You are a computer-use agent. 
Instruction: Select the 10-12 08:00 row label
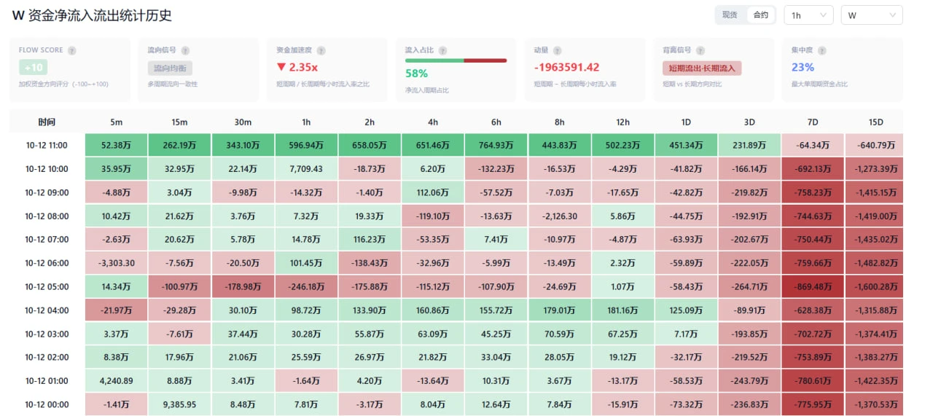(x=46, y=216)
